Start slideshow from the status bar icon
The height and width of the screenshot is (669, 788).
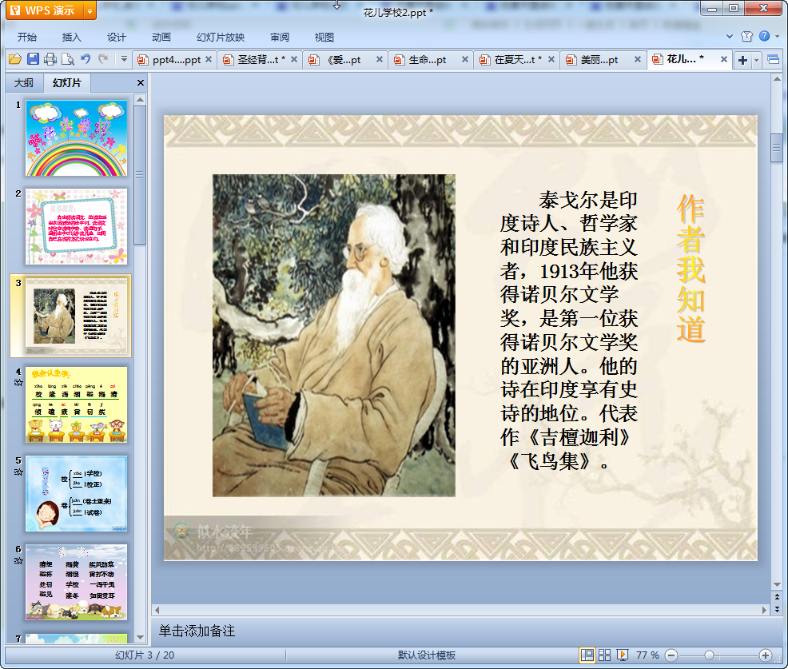(x=622, y=655)
